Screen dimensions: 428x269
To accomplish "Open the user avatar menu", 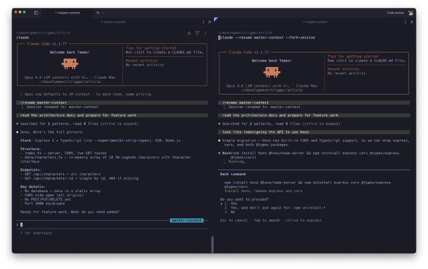I will coord(410,13).
